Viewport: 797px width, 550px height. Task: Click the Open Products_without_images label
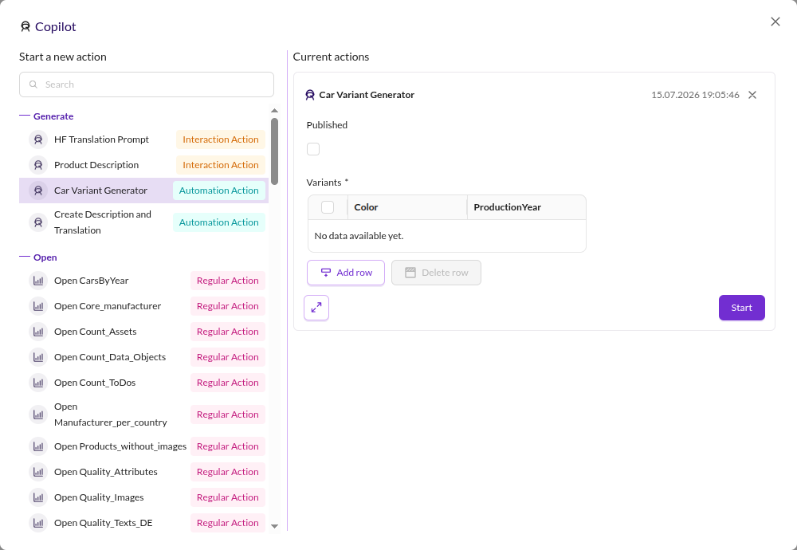[x=120, y=446]
